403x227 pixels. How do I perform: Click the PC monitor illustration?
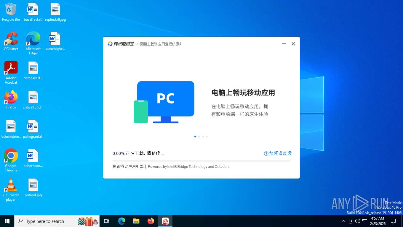pos(164,102)
